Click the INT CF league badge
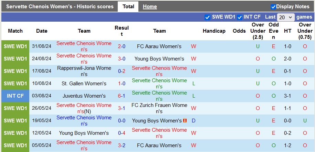Viewport: 315px width, 152px height. [15, 96]
